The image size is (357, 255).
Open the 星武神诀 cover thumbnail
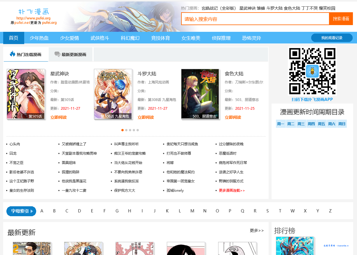(x=26, y=94)
